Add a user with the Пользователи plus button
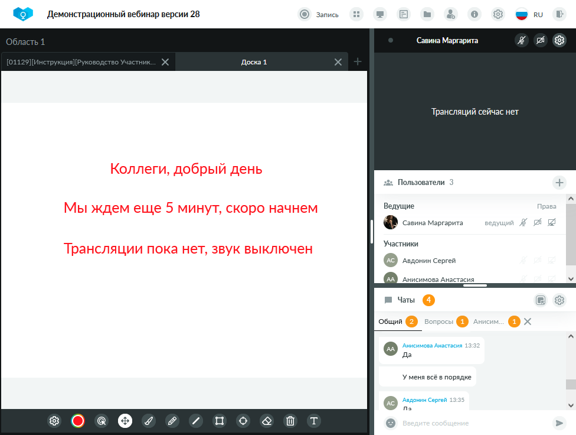576x435 pixels. (559, 182)
